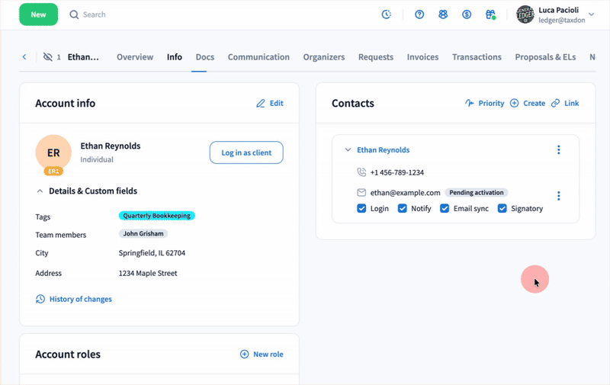Open the gift box icon

(491, 14)
